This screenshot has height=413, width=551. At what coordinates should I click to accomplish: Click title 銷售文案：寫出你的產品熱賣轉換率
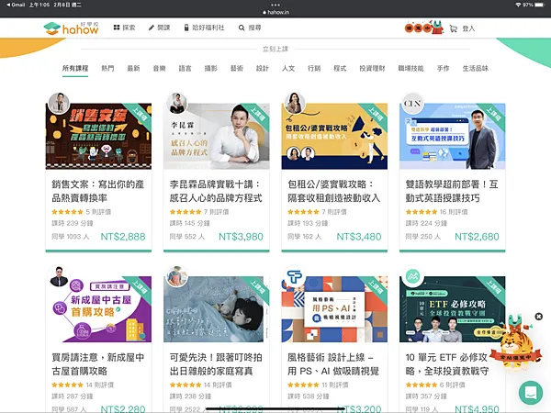(98, 191)
